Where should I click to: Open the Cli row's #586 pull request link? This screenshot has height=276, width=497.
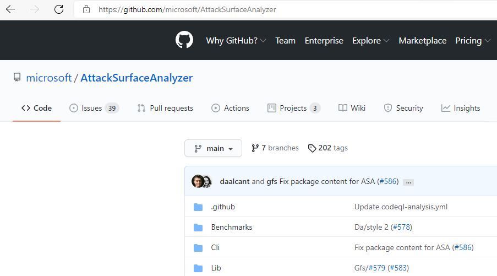click(x=463, y=247)
